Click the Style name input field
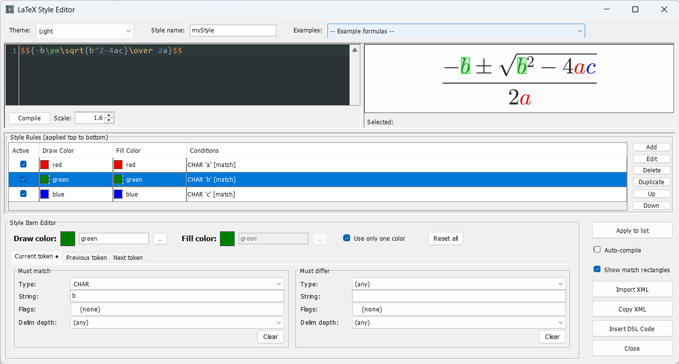This screenshot has height=364, width=679. 233,30
